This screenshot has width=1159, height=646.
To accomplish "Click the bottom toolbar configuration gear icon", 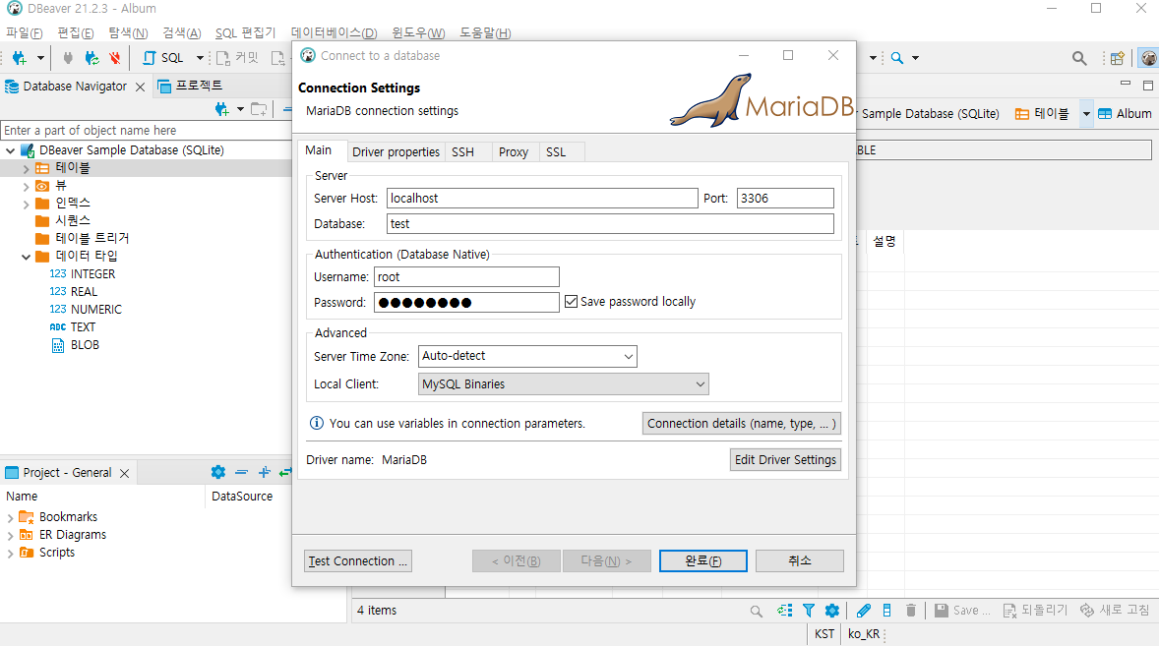I will [832, 611].
